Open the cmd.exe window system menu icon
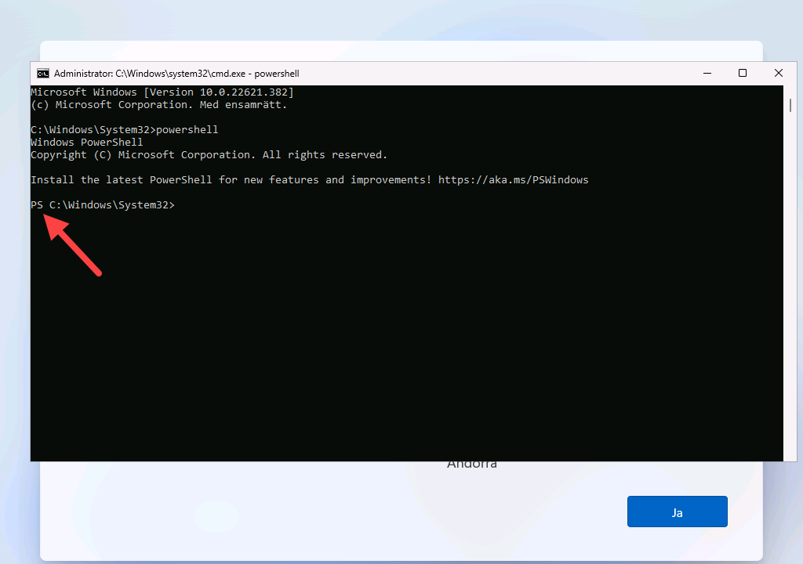This screenshot has height=564, width=803. coord(43,74)
